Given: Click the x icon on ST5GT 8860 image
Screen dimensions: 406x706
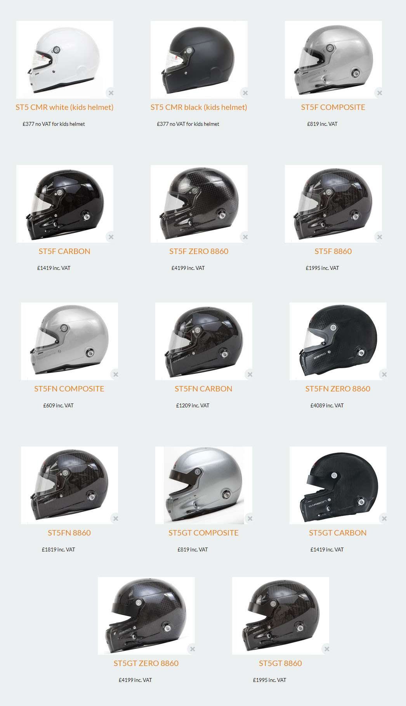Looking at the screenshot, I should pos(327,649).
